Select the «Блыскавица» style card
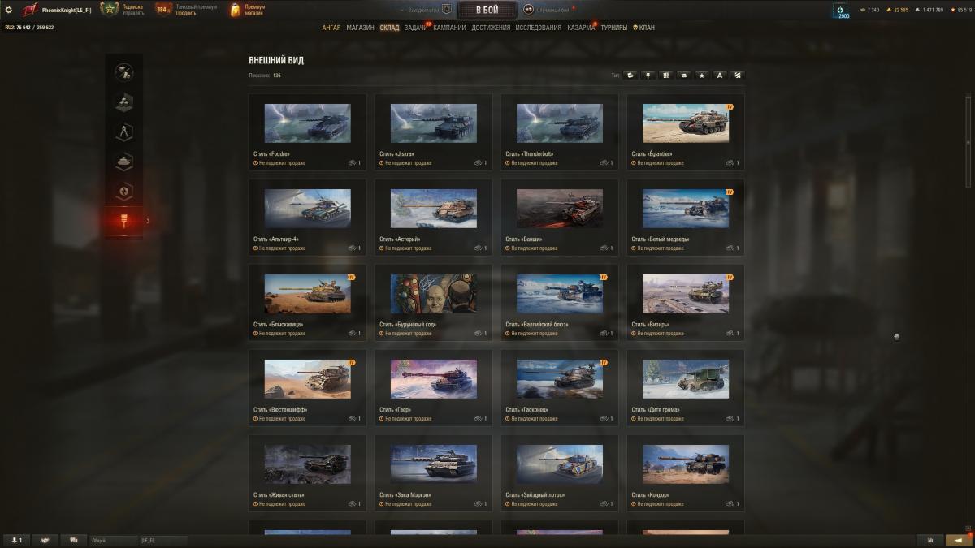Viewport: 975px width, 548px height. (307, 302)
